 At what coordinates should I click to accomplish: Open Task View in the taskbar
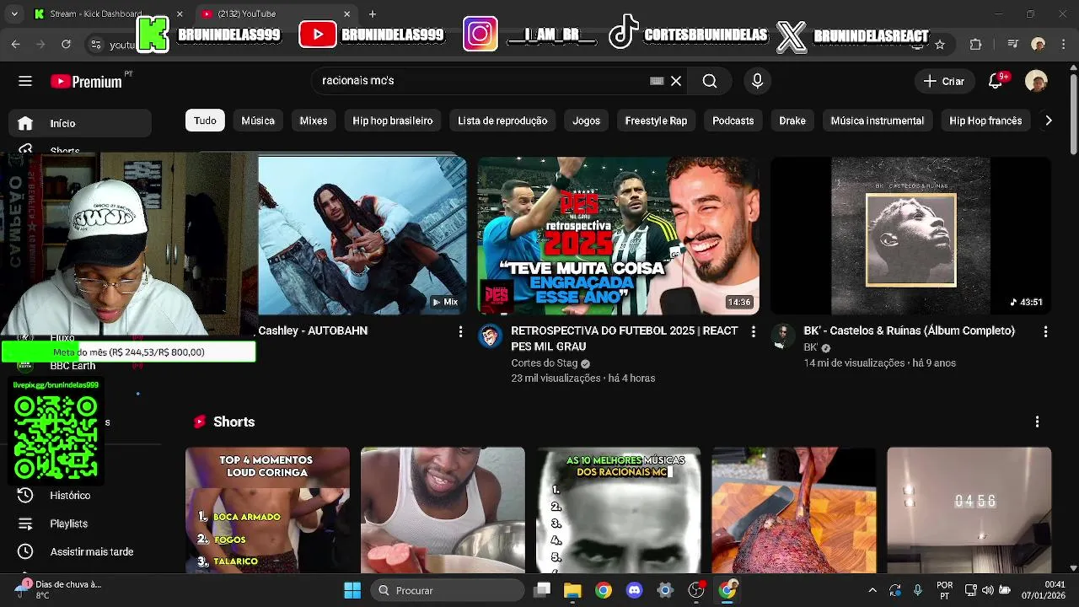pos(542,590)
